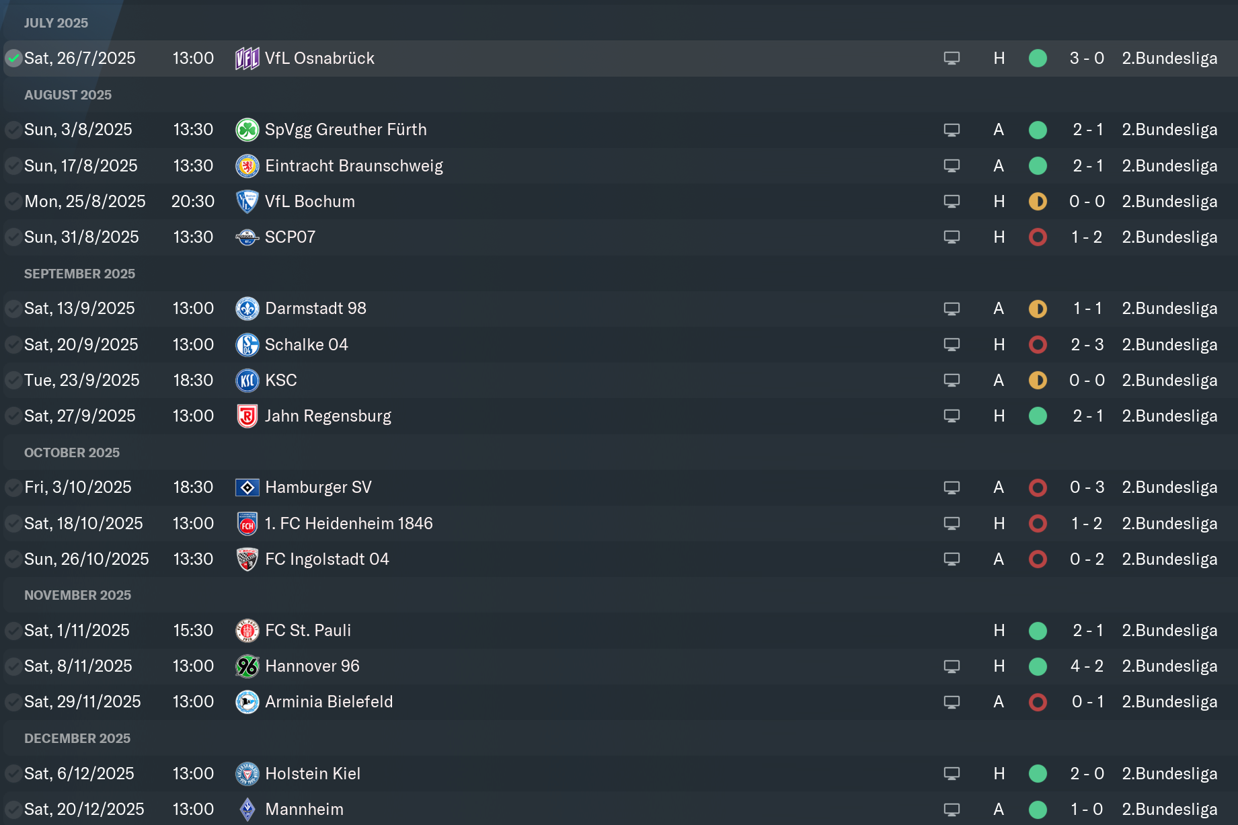Toggle the green checkmark on Sat 26/7/2025 row
Image resolution: width=1238 pixels, height=825 pixels.
(13, 58)
